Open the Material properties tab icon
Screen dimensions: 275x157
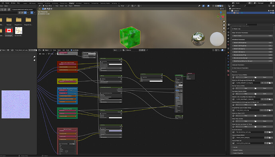(228, 71)
